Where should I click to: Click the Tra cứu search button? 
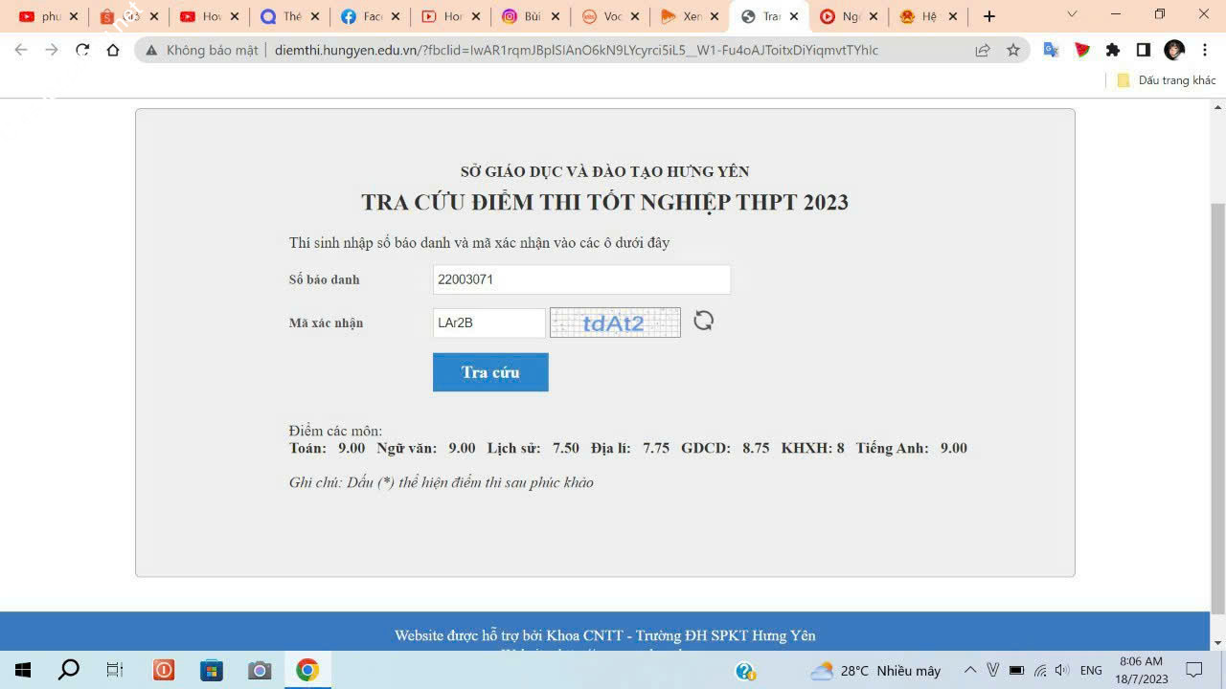point(490,372)
